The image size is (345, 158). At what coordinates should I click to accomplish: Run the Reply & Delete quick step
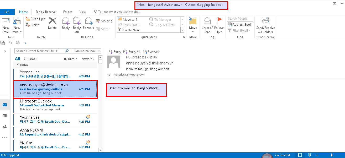[x=162, y=25]
